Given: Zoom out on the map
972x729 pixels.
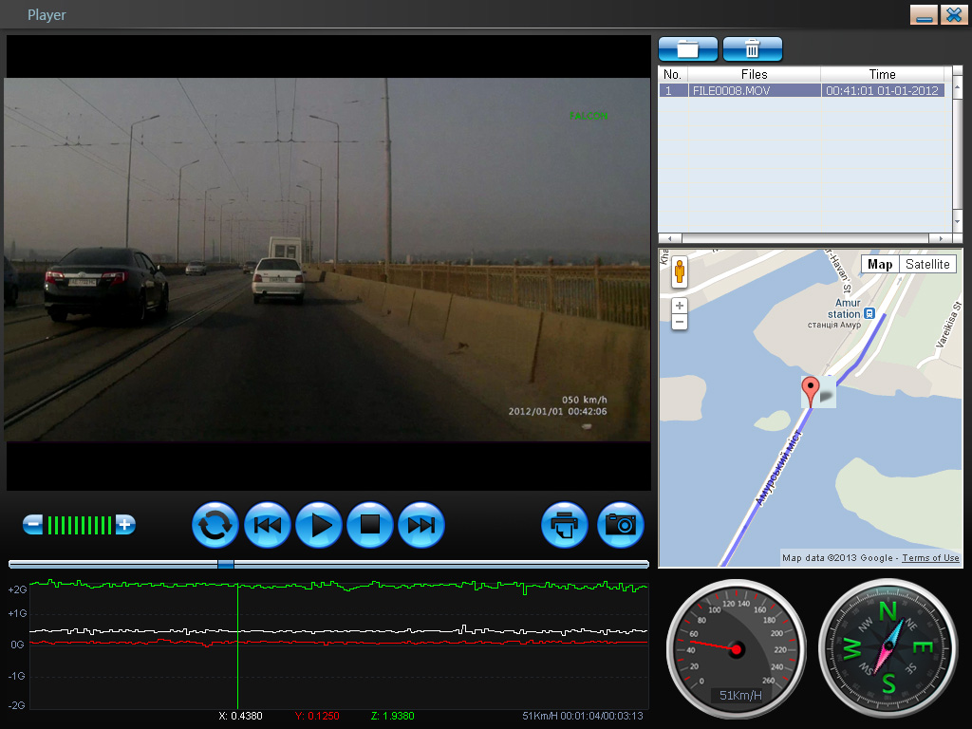Looking at the screenshot, I should click(680, 323).
